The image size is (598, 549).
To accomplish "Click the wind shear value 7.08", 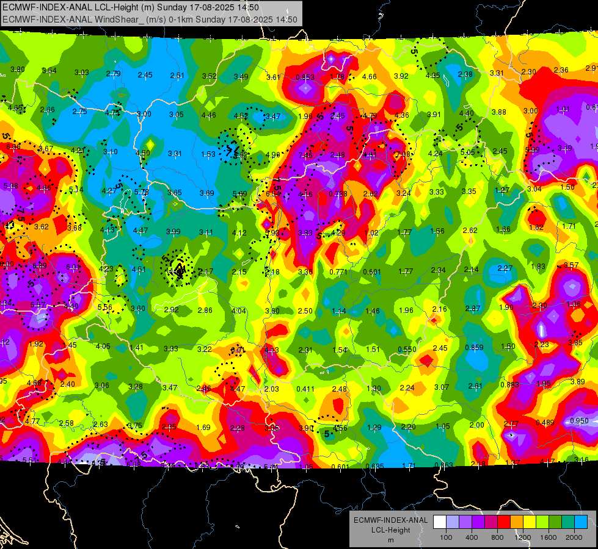I will 403,154.
